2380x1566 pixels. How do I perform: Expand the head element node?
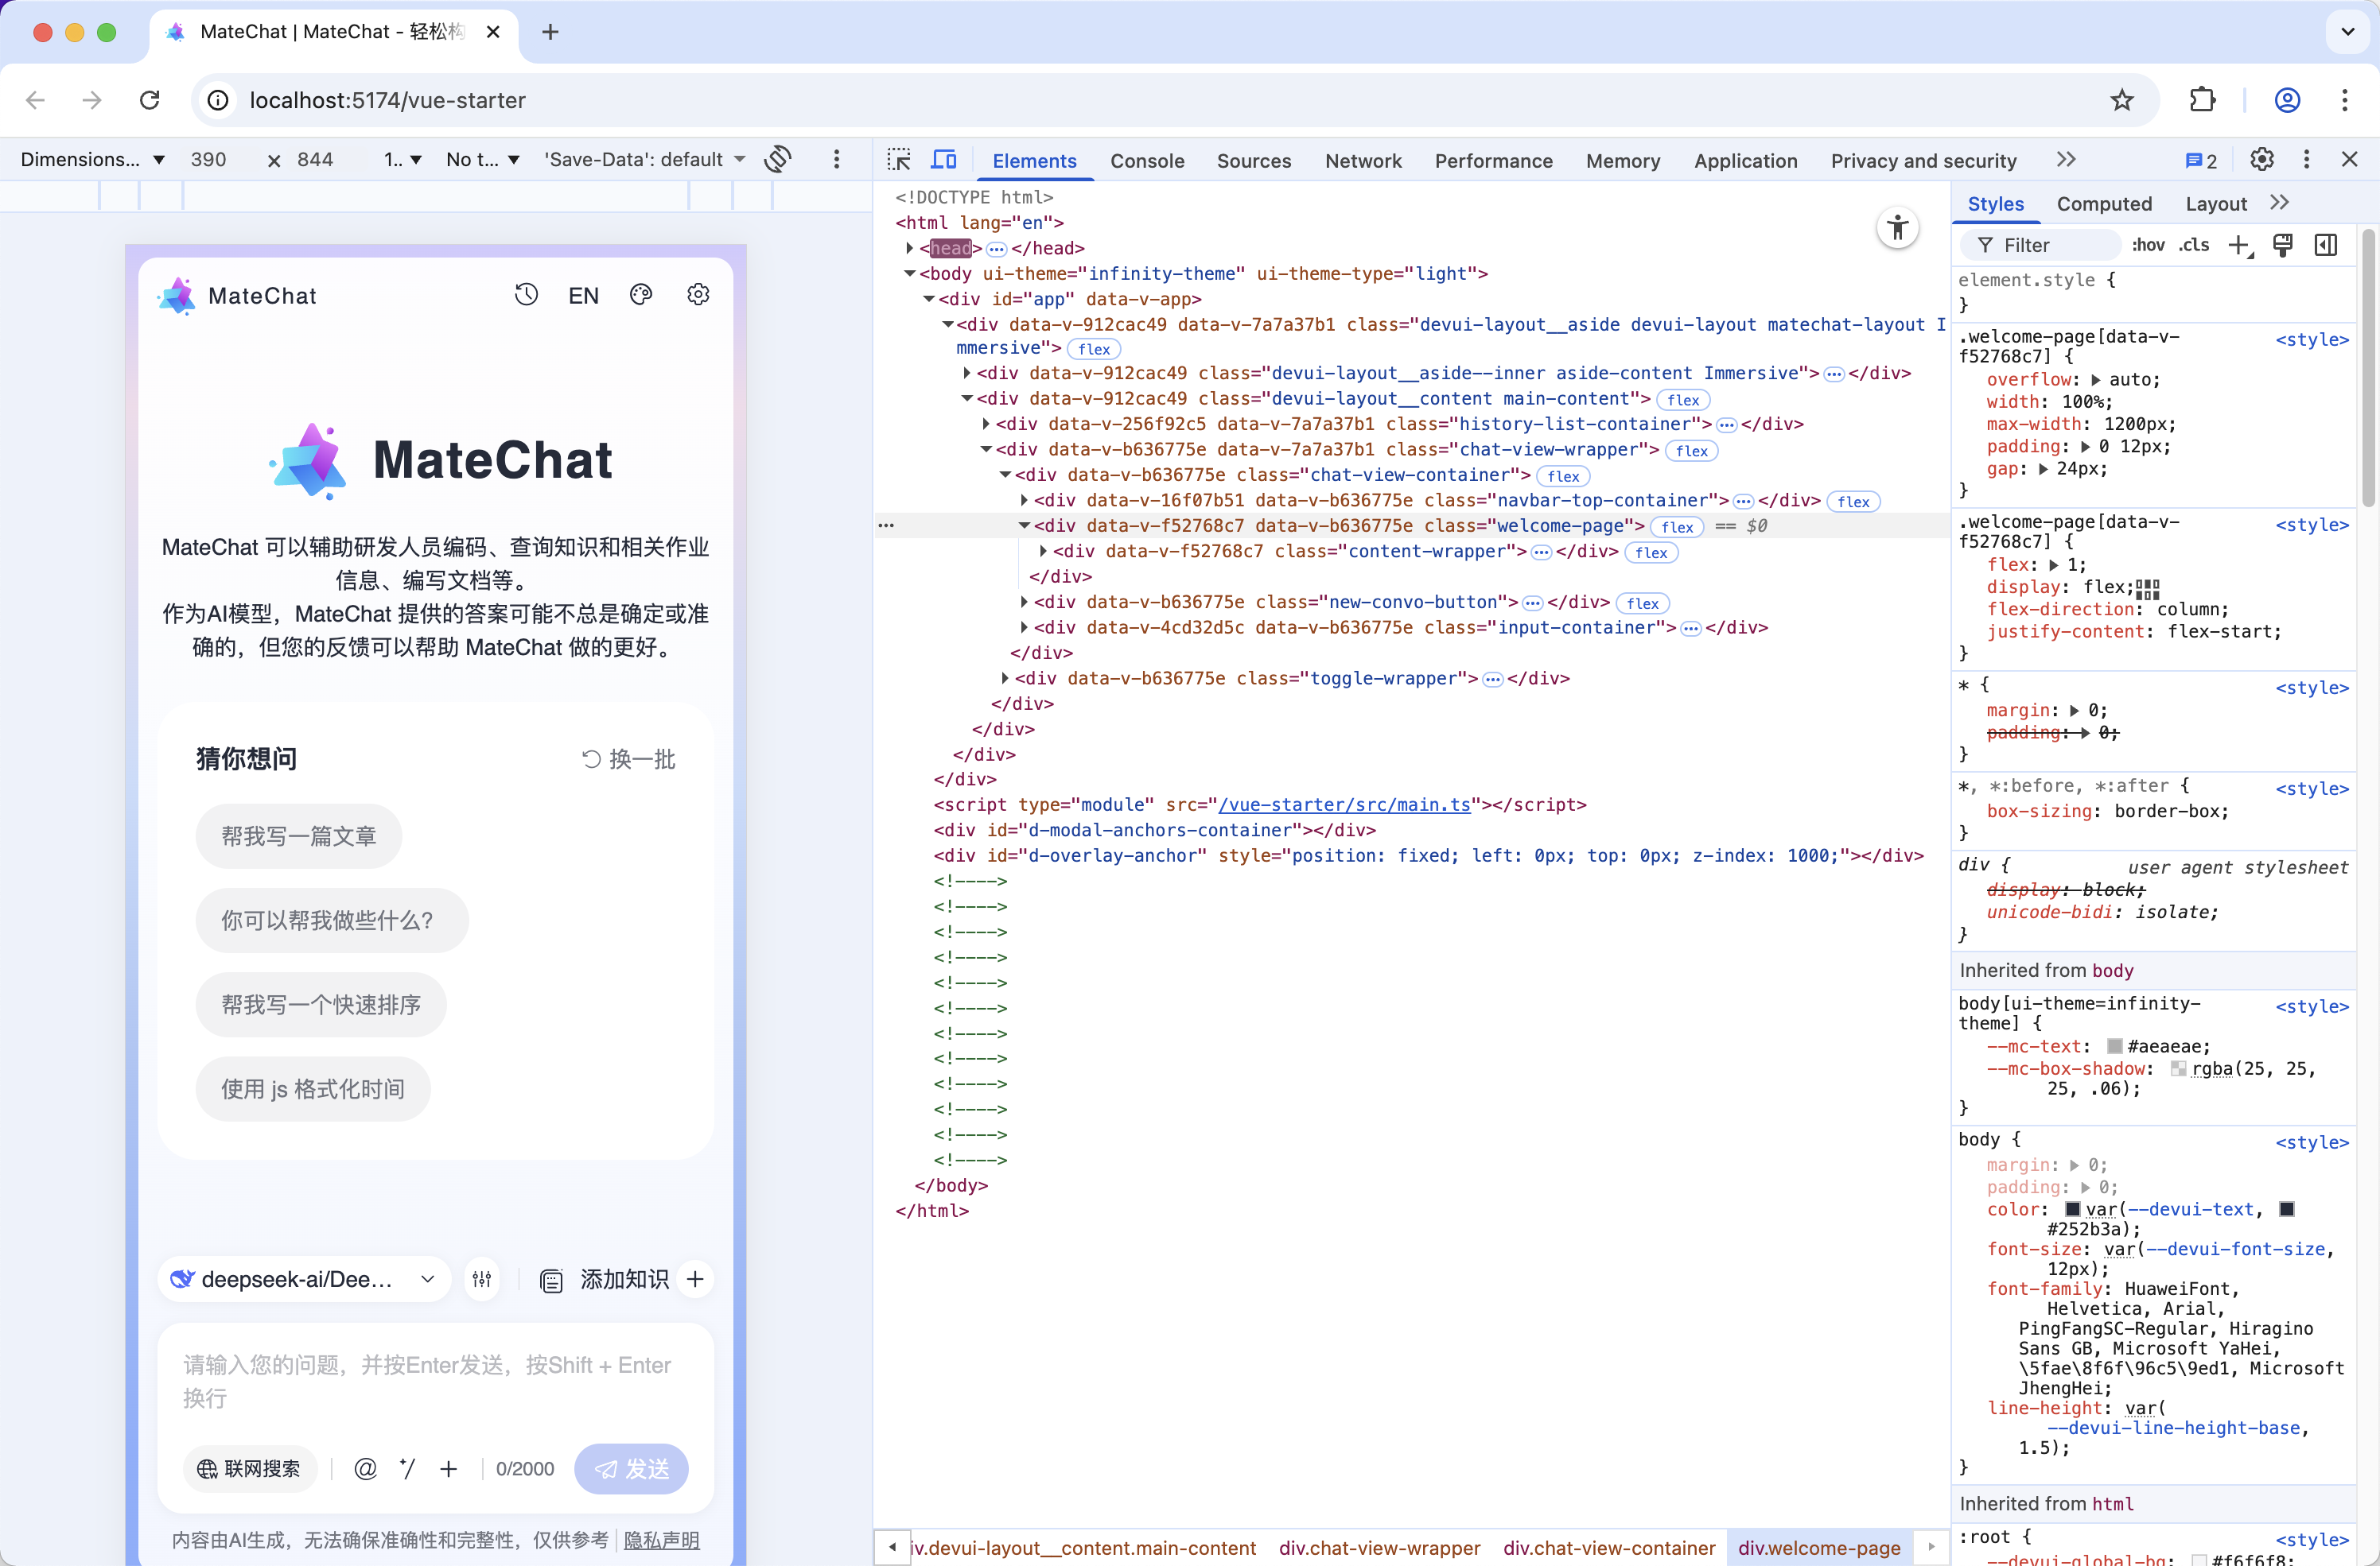(x=910, y=248)
